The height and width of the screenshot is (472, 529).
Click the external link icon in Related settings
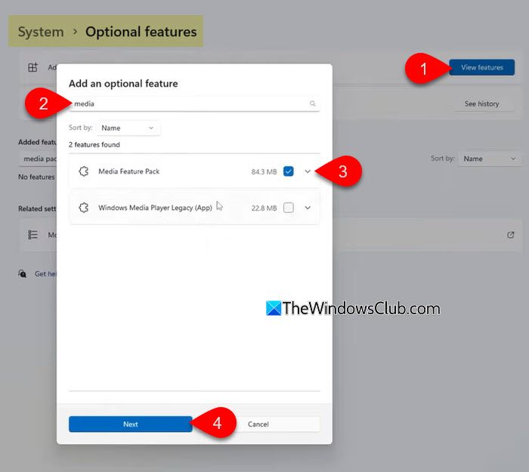510,235
